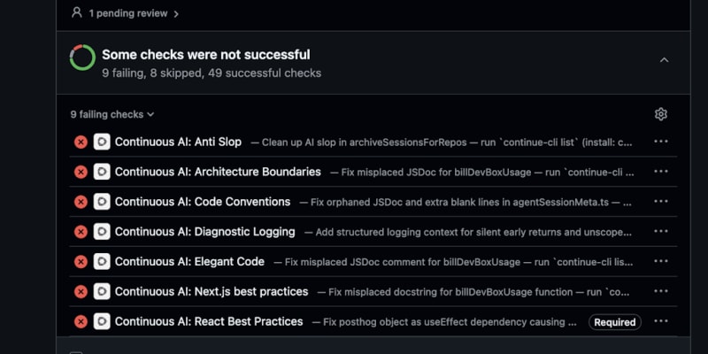Click the Required badge on React Best Practices
The height and width of the screenshot is (354, 708).
614,322
